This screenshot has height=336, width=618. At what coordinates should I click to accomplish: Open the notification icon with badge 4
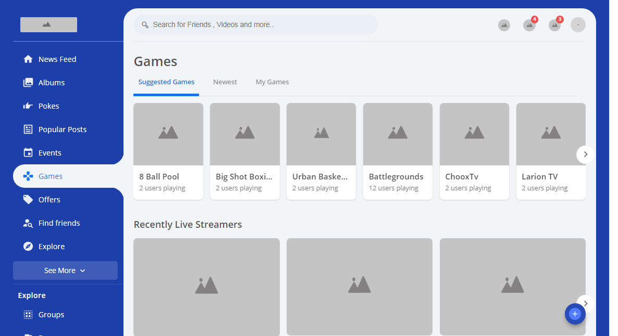coord(529,25)
